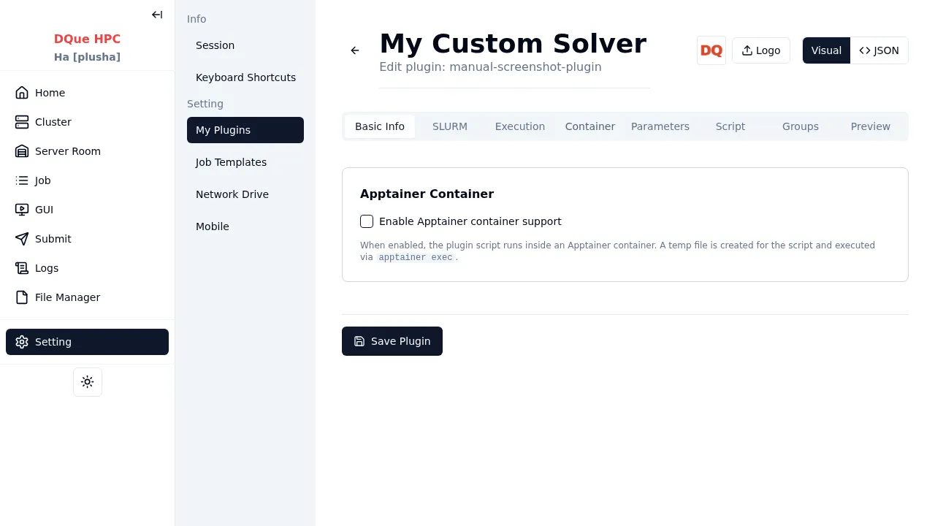This screenshot has height=526, width=935.
Task: Click the Server Room warehouse icon
Action: point(22,151)
